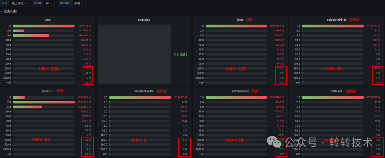Click the 1.0 bar in jodis panel

click(236, 26)
